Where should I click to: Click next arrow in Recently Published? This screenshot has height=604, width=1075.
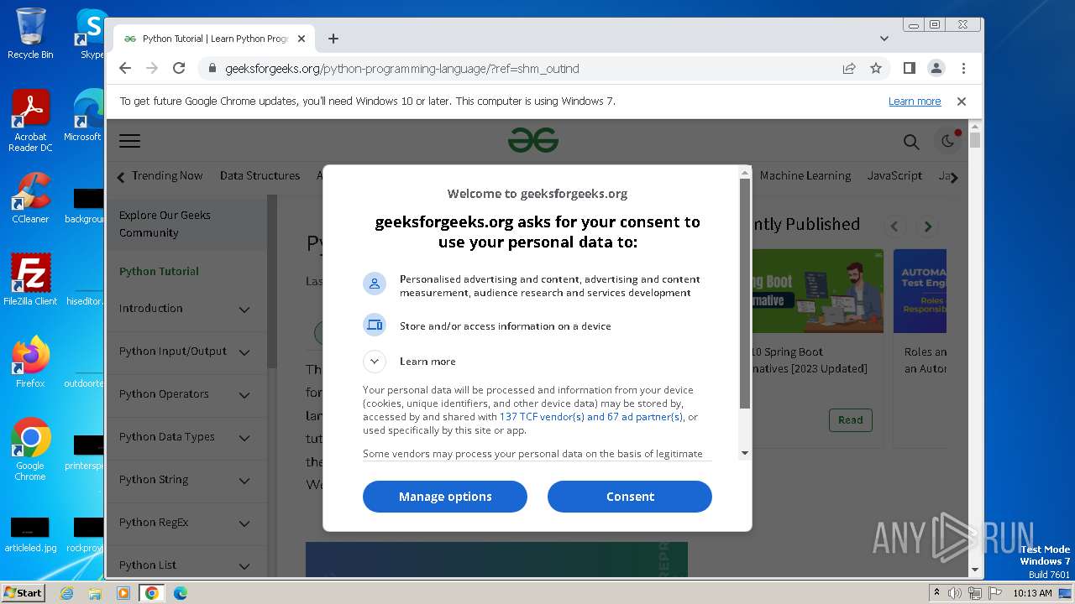tap(928, 226)
